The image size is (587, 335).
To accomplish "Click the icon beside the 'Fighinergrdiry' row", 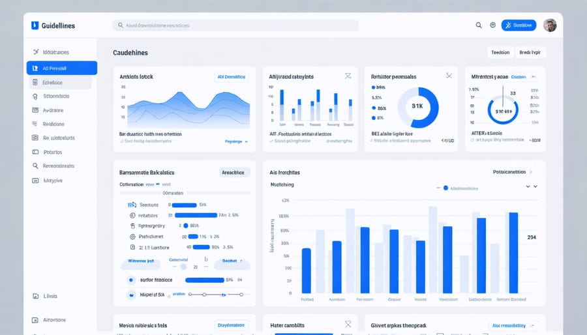I will [x=132, y=226].
